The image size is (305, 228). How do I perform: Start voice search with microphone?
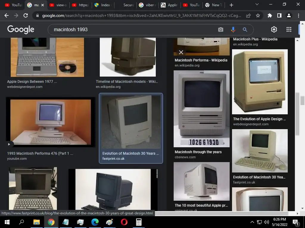(233, 29)
